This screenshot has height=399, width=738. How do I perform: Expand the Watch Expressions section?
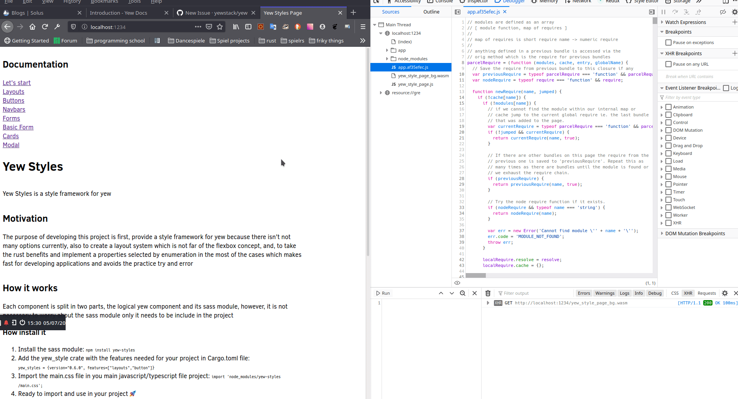pyautogui.click(x=662, y=22)
